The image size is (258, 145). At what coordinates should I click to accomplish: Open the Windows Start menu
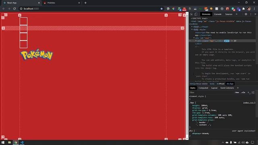[x=3, y=142]
